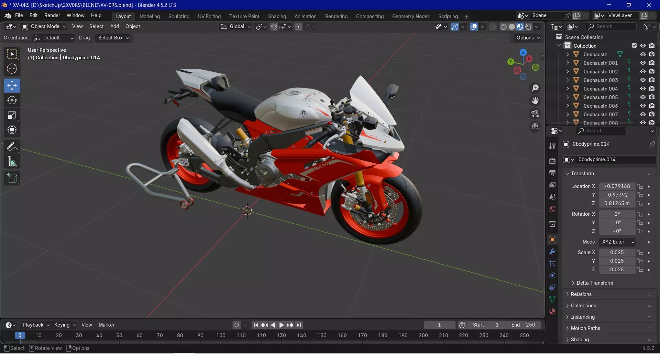
Task: Play animation forward
Action: [x=282, y=325]
